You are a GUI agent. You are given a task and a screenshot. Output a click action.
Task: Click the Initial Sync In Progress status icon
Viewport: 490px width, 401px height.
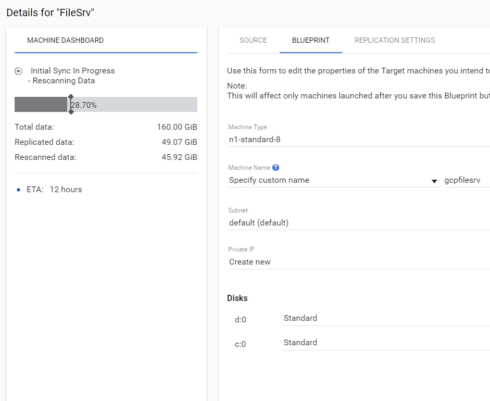click(19, 71)
